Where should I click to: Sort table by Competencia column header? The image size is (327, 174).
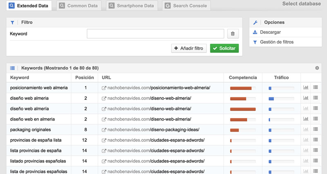click(x=243, y=77)
